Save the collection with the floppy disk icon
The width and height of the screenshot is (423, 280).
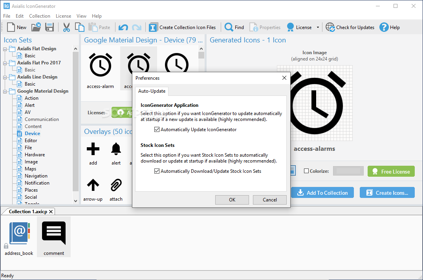point(49,27)
